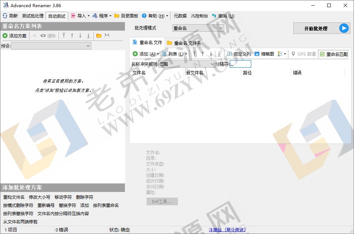This screenshot has width=354, height=234.
Task: Toggle 自动测试 mode in the toolbar
Action: [x=57, y=16]
